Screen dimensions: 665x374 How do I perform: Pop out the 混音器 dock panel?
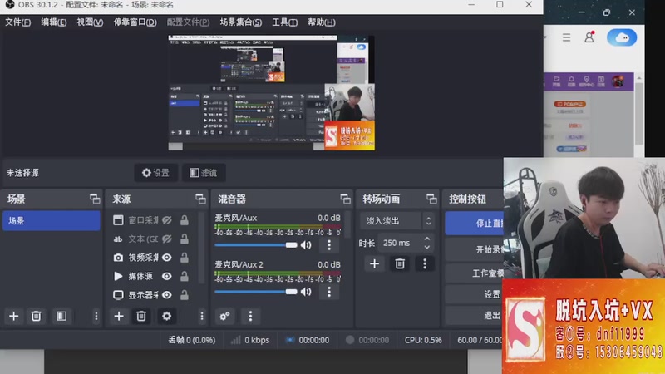click(x=345, y=199)
